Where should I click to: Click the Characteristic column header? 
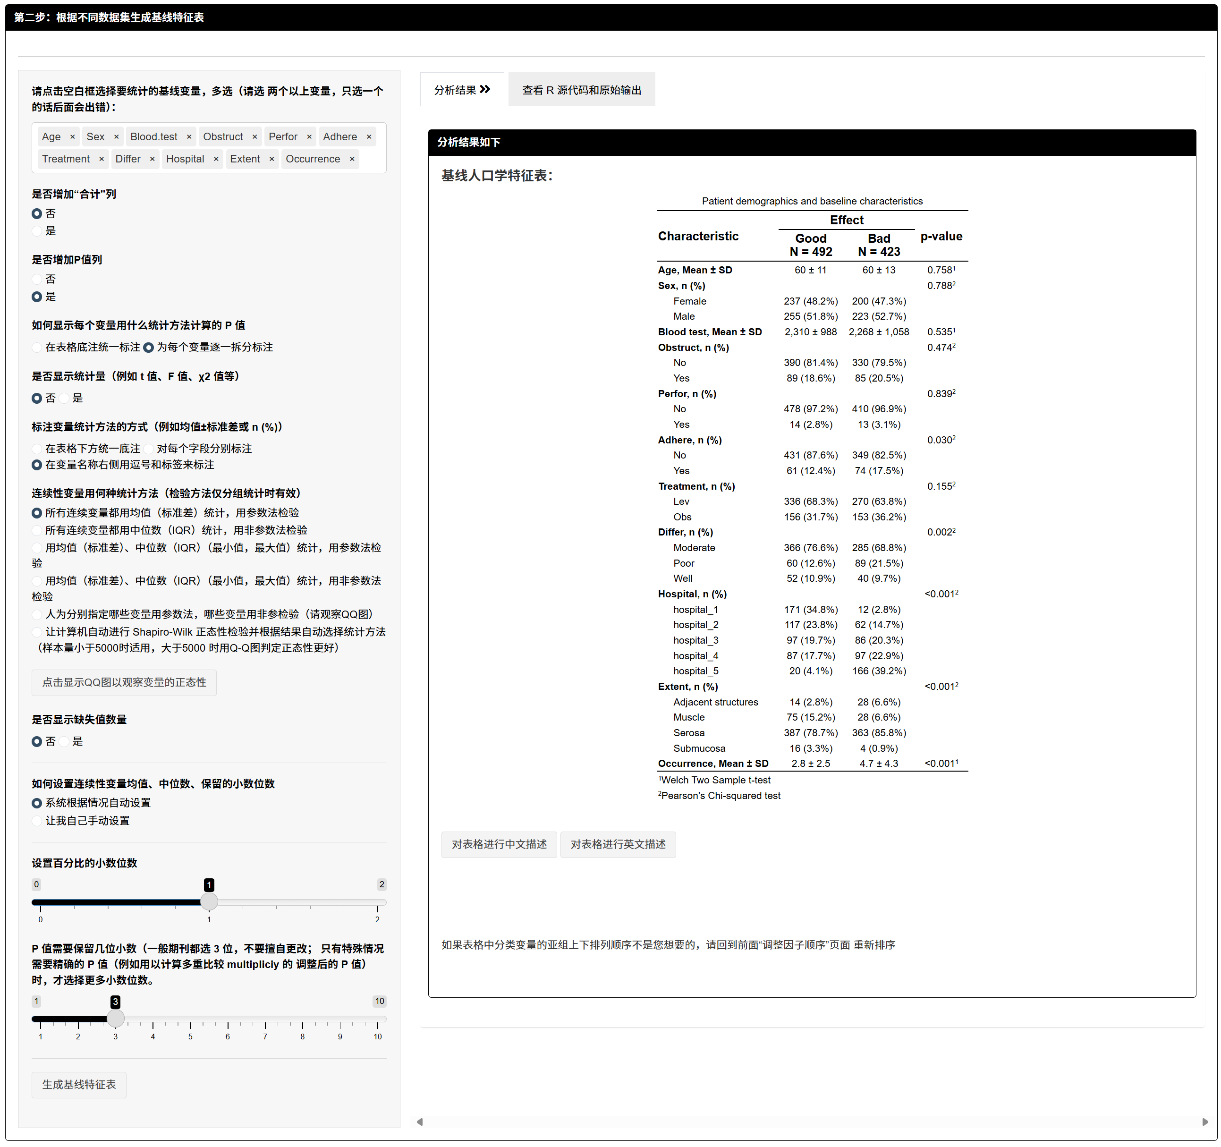point(698,237)
